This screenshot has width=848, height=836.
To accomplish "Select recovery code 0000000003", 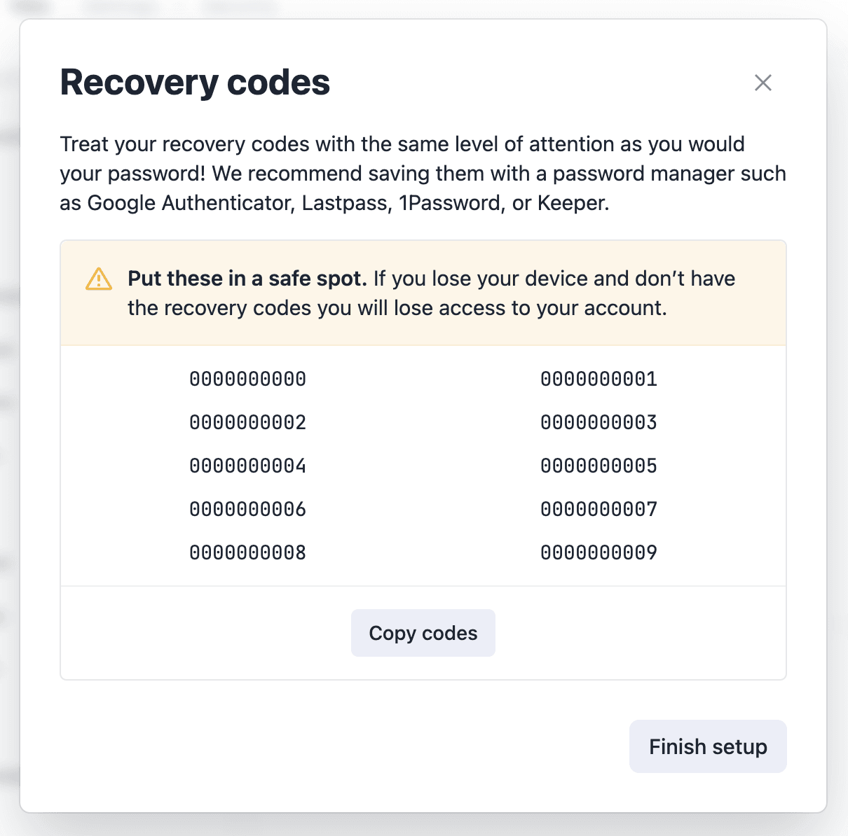I will [x=598, y=422].
